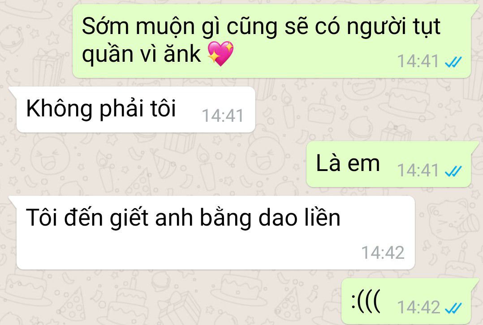This screenshot has height=325, width=483.
Task: Click the read receipt ticks on ':(((' message
Action: coord(453,308)
